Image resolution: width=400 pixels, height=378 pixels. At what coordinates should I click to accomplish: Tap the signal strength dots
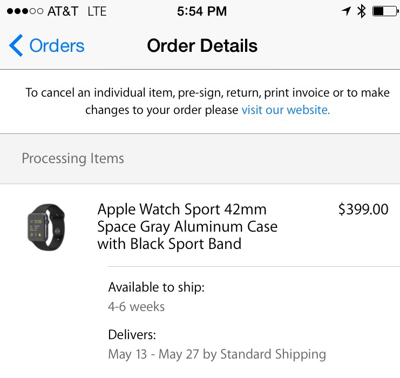pos(25,11)
